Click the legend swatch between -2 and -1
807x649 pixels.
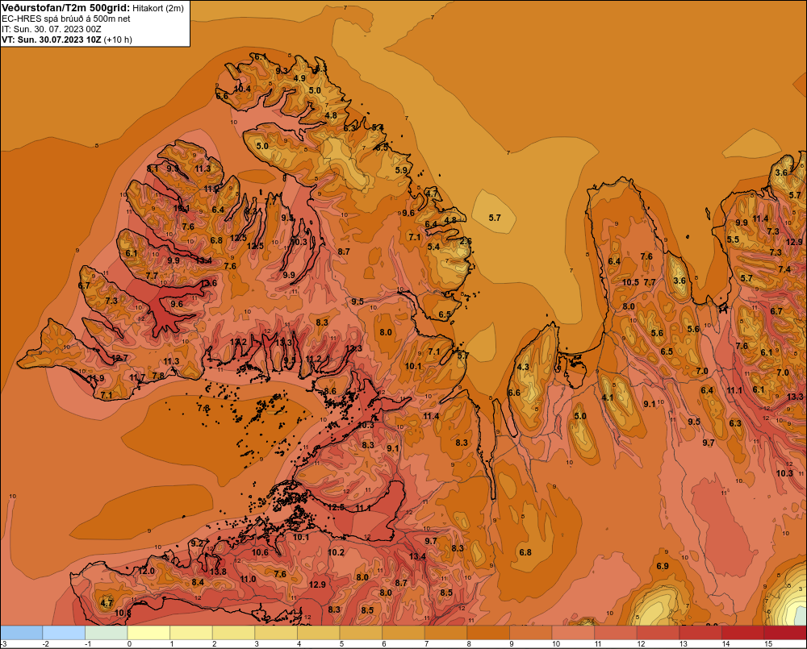pyautogui.click(x=64, y=633)
